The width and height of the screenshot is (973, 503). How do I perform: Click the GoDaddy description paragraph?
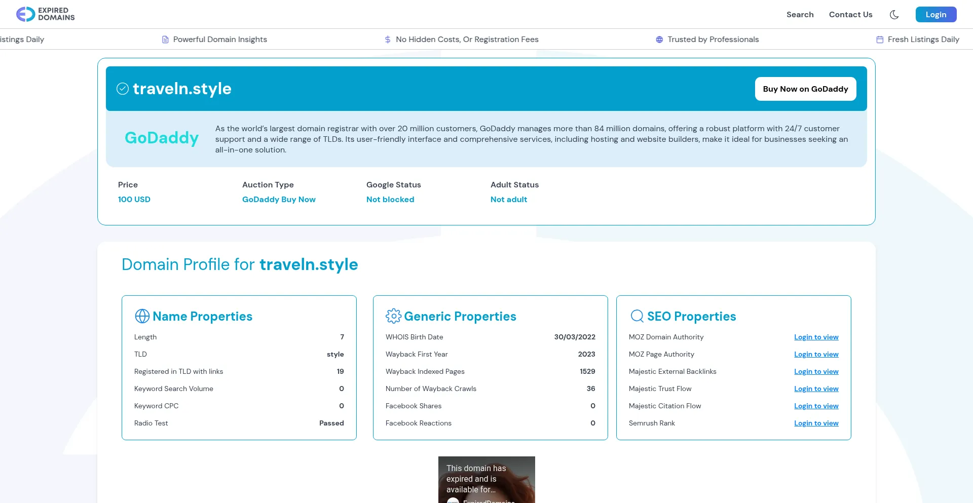click(532, 139)
